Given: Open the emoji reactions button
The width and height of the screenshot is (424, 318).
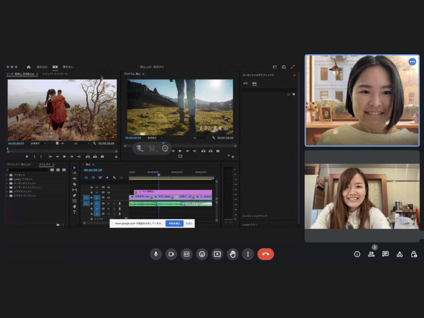Looking at the screenshot, I should tap(202, 254).
